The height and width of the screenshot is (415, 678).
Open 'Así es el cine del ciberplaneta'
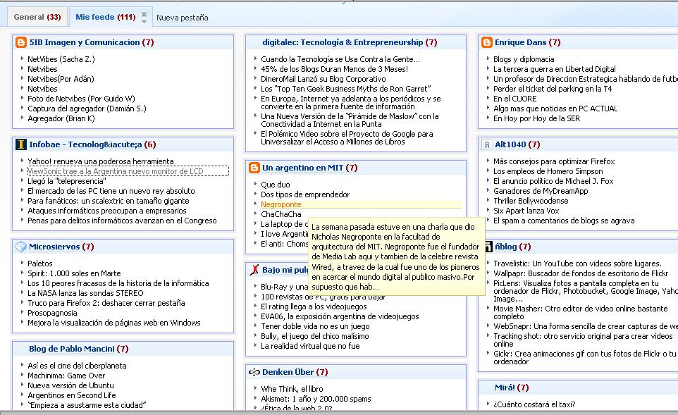77,366
